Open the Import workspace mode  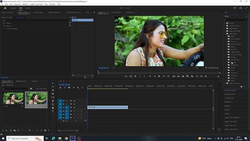(13, 8)
